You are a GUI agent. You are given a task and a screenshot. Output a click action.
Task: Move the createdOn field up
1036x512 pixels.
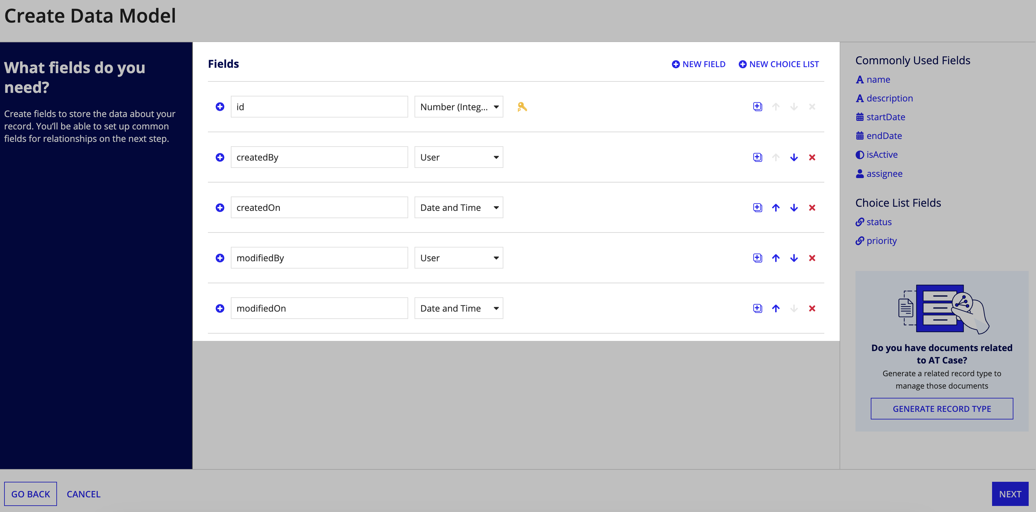pos(776,208)
